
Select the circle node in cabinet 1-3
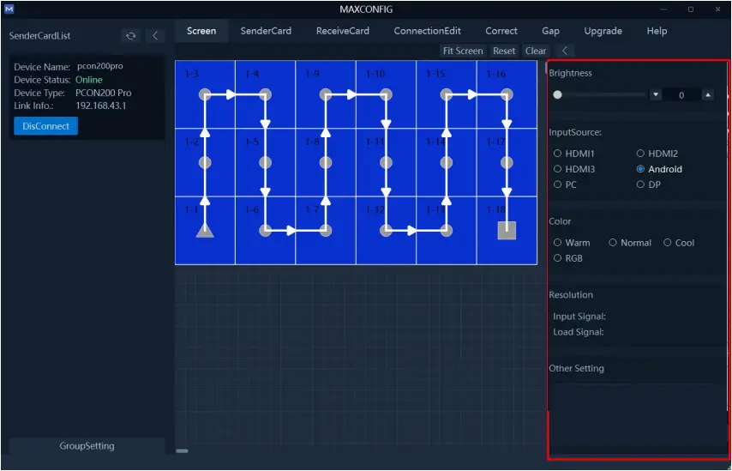[x=205, y=94]
